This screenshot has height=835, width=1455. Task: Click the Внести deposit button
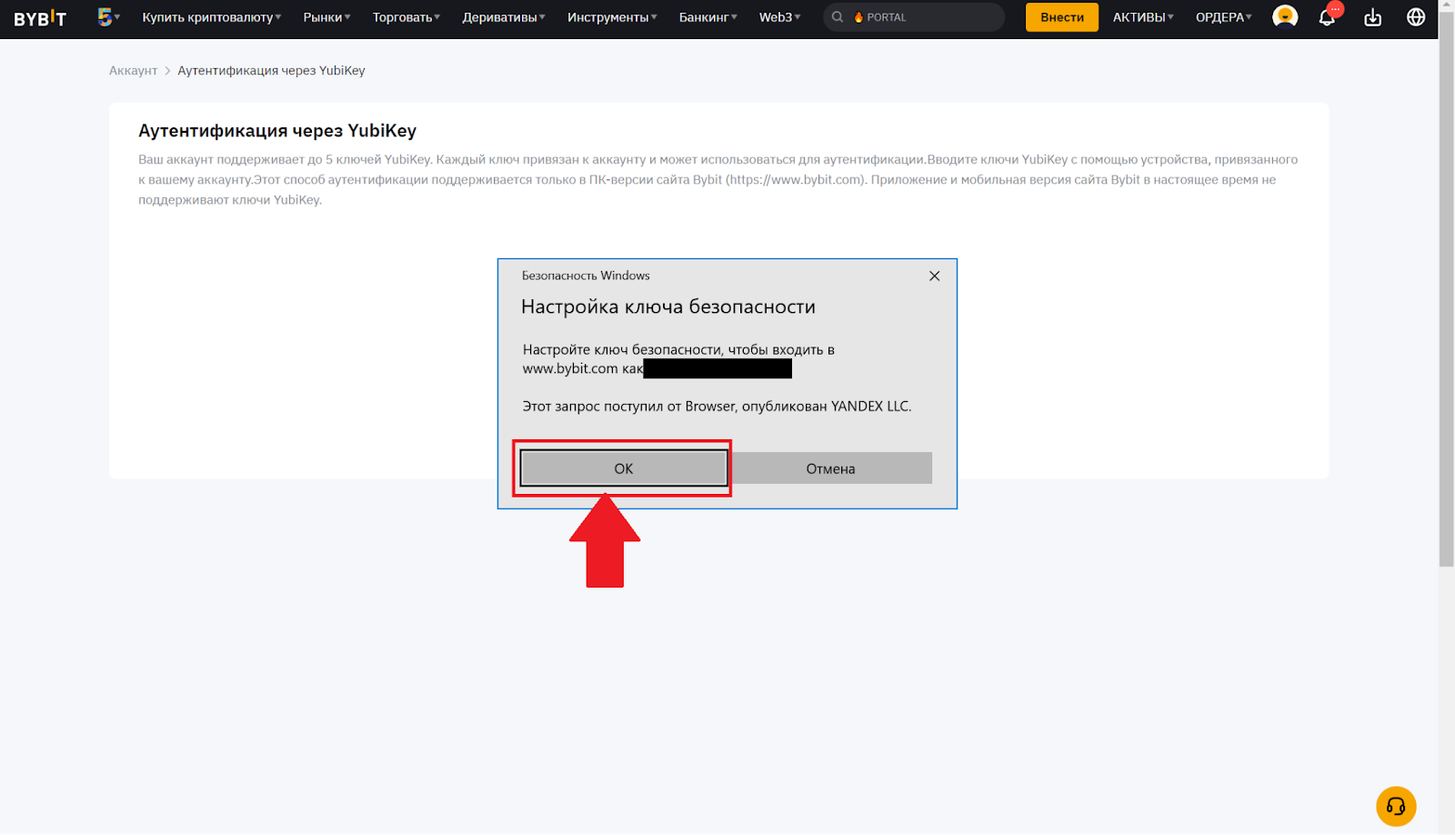coord(1061,17)
